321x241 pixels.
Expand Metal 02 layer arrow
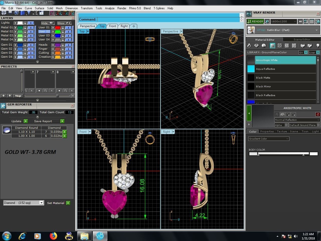[x=16, y=32]
